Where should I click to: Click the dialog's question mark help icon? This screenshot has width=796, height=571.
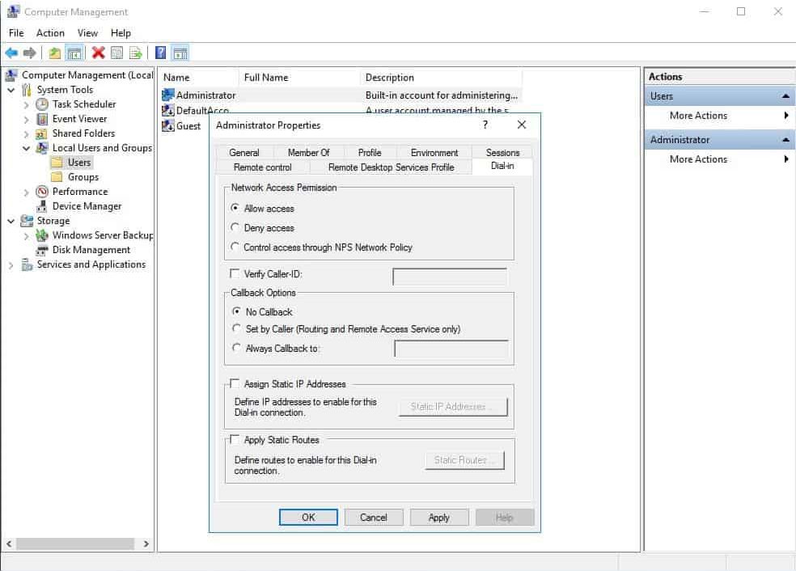(485, 125)
